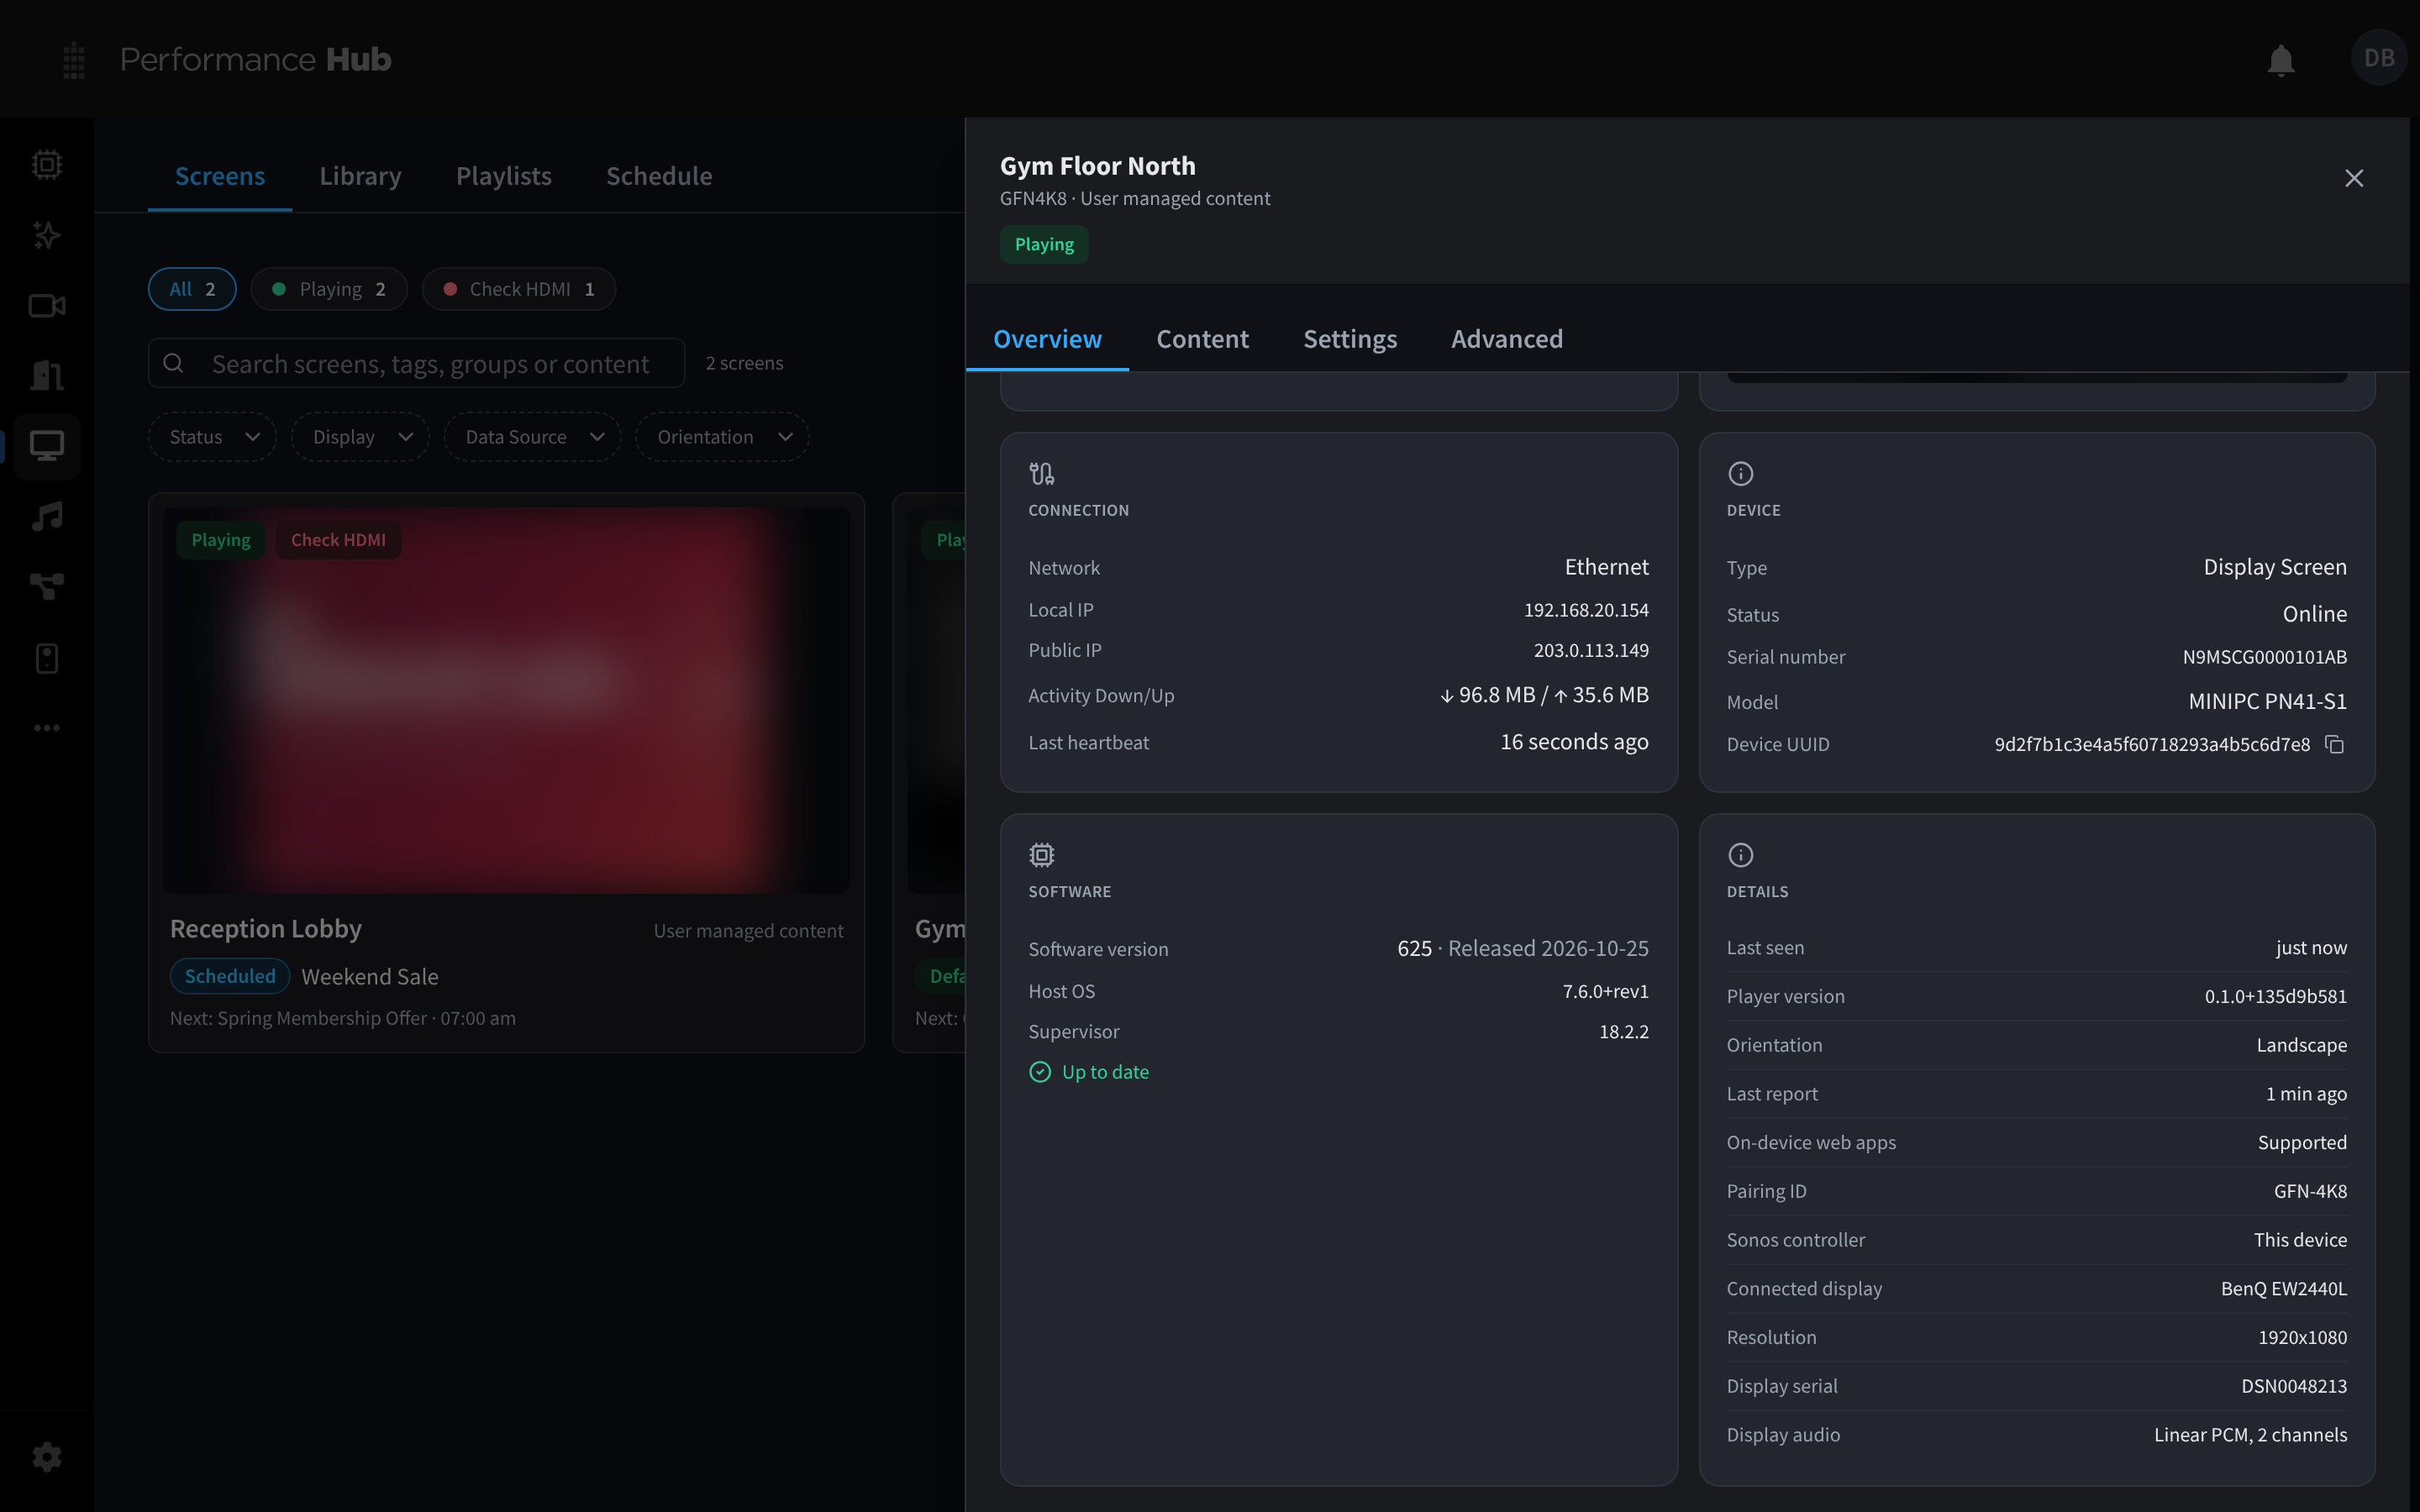
Task: Open the network nodes icon in sidebar
Action: pos(47,587)
